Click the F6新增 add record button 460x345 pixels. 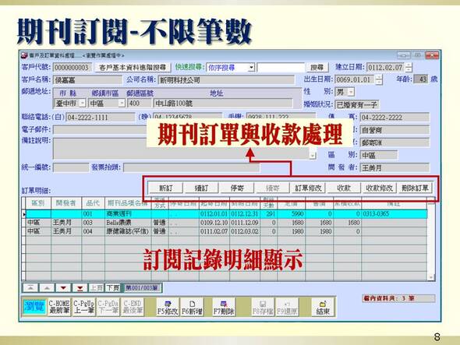click(192, 307)
